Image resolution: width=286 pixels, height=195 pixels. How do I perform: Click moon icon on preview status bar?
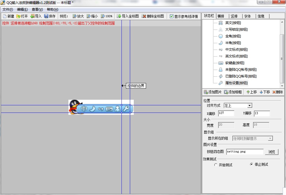click(92, 109)
